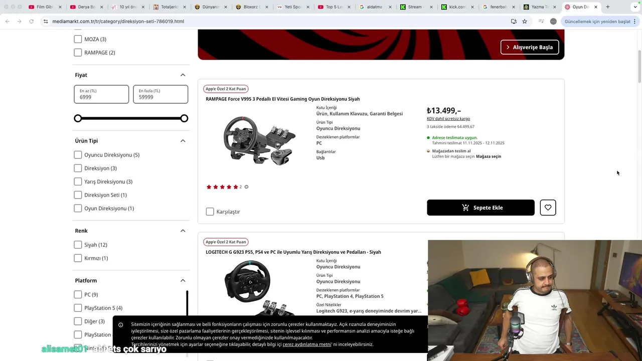The height and width of the screenshot is (361, 642).
Task: Collapse the Ürün Tipi filter section
Action: pyautogui.click(x=183, y=141)
